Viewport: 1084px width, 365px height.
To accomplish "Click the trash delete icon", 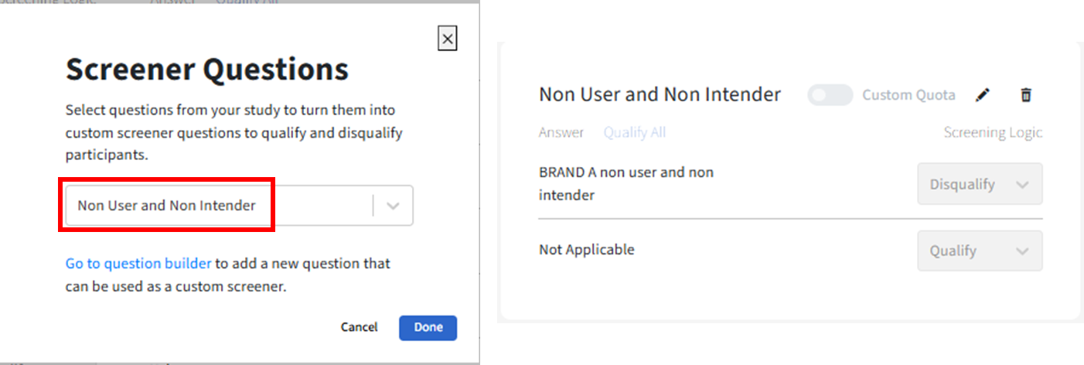I will click(1026, 95).
